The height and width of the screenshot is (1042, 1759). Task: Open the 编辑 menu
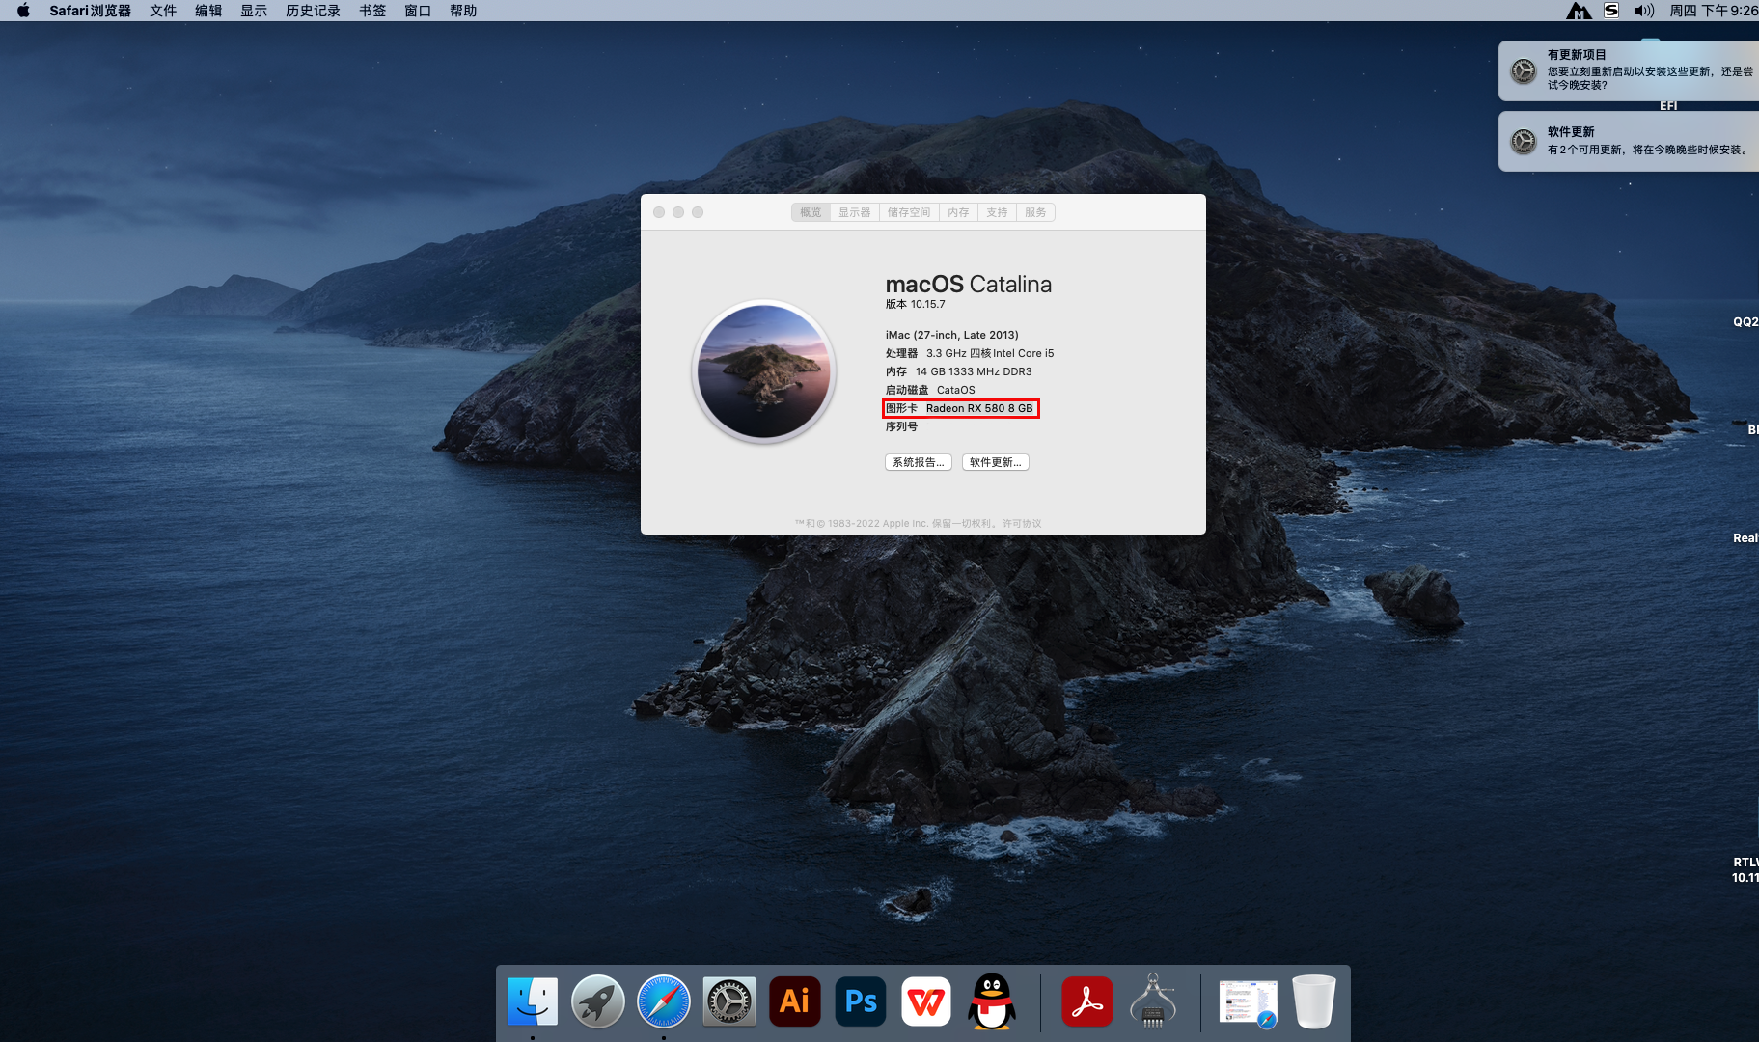pyautogui.click(x=208, y=11)
